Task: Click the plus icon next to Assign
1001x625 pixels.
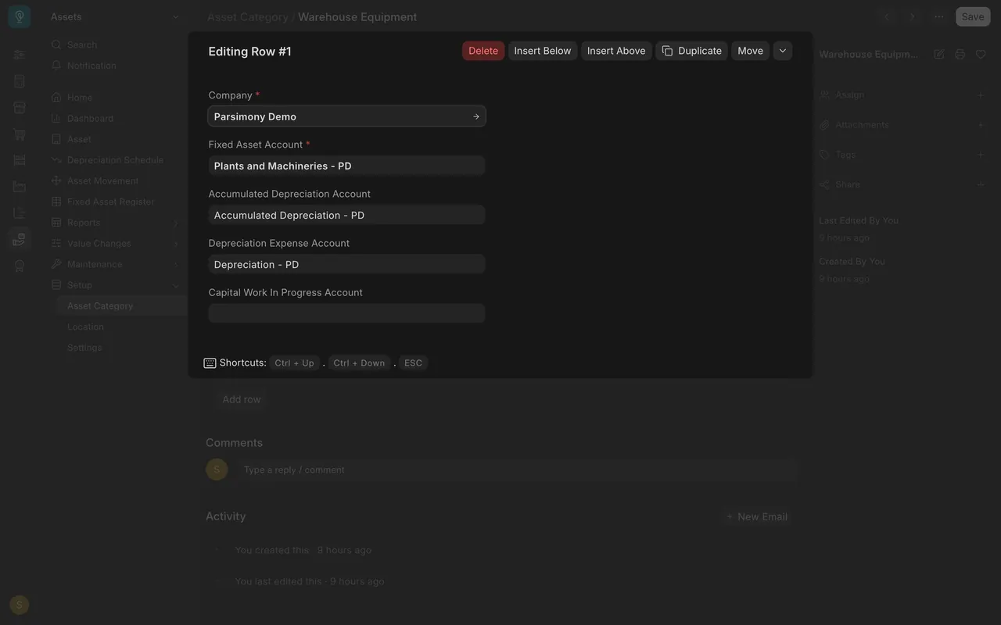Action: (981, 95)
